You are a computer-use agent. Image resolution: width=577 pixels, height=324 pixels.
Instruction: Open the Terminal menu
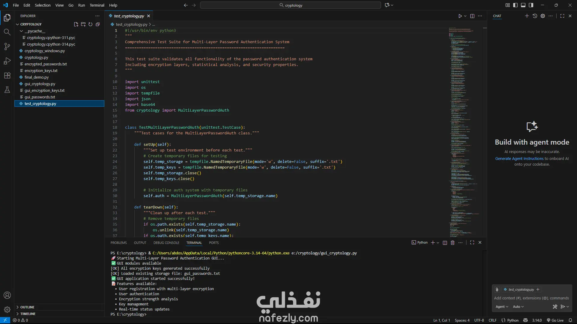97,5
